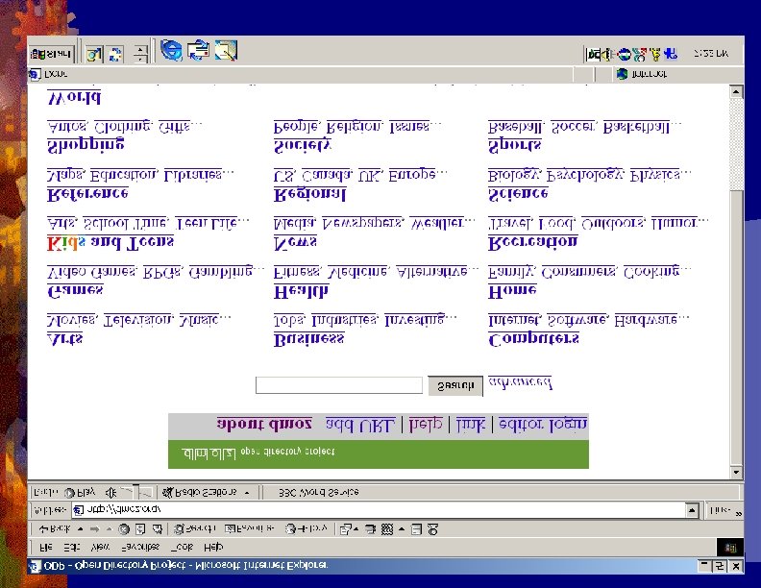Adjust the radio bar volume slider
Viewport: 761px width, 588px height.
click(x=136, y=492)
